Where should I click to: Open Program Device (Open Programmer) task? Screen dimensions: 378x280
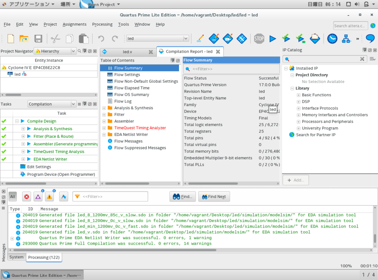pos(61,174)
